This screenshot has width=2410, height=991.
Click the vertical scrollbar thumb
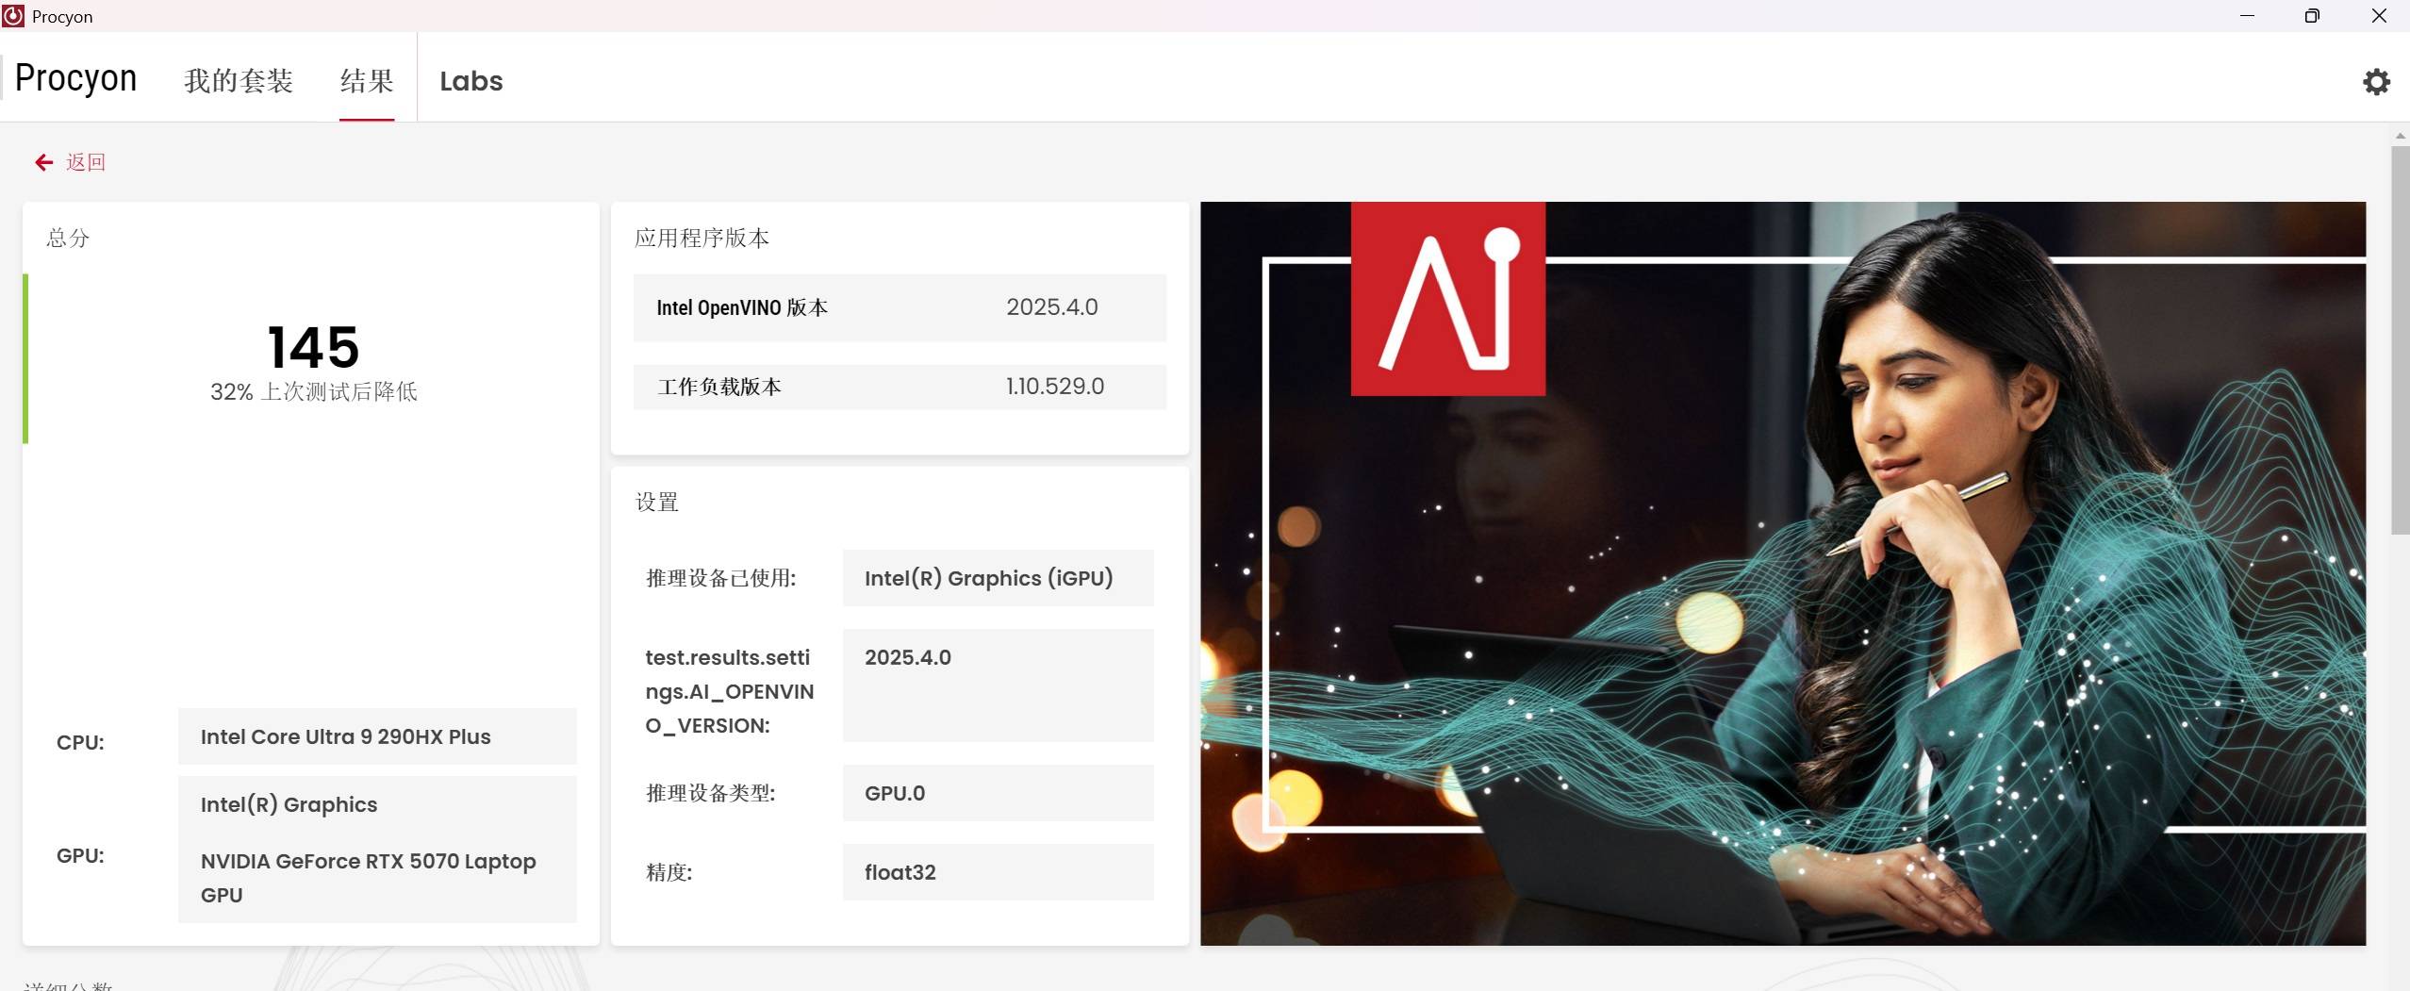click(2400, 339)
